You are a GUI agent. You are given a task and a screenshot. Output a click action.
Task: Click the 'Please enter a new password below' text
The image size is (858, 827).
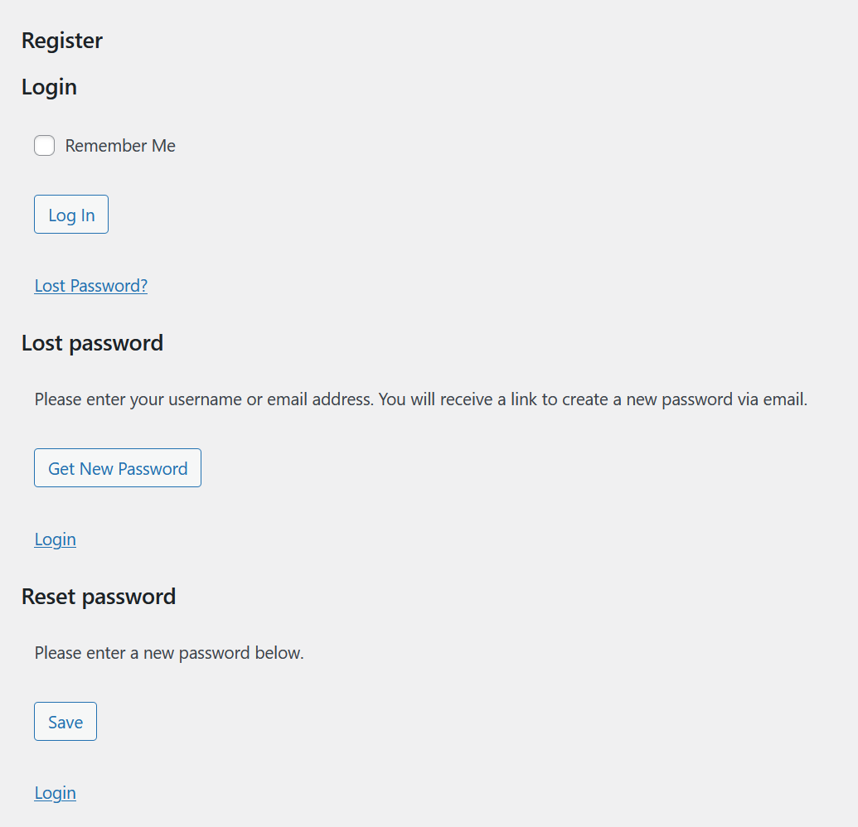[169, 653]
